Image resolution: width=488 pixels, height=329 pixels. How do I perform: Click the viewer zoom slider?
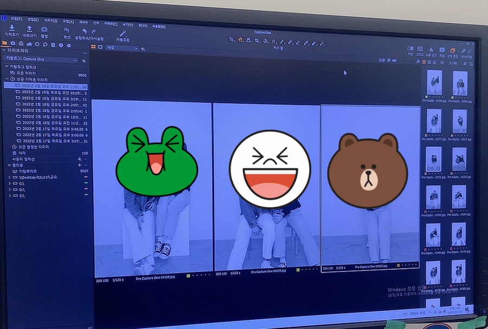coord(394,60)
